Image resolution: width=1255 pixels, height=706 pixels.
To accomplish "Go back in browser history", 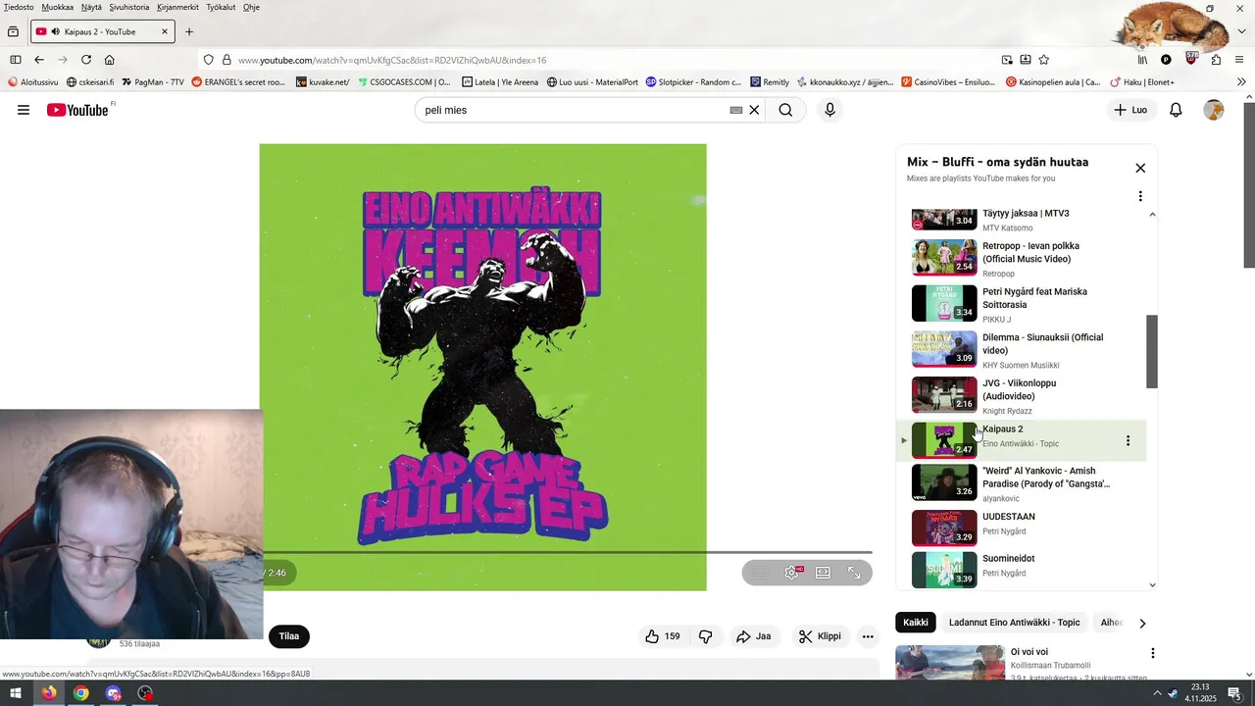I will [39, 60].
